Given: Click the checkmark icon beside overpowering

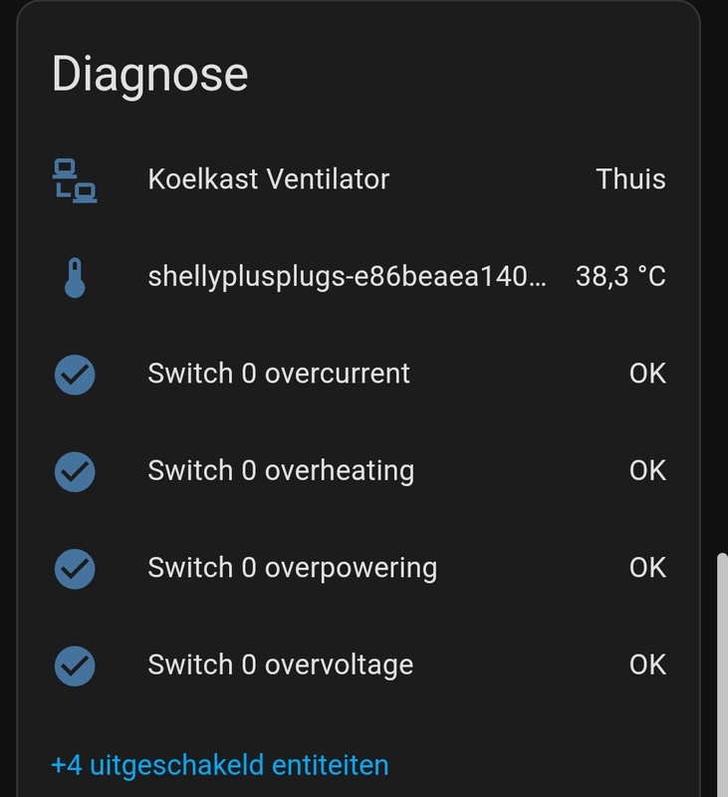Looking at the screenshot, I should [74, 568].
